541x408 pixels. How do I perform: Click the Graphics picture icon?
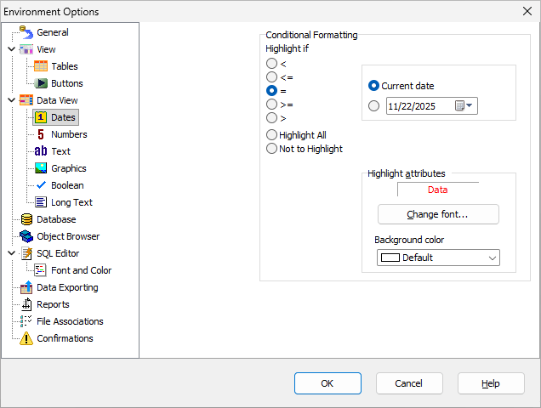(41, 168)
